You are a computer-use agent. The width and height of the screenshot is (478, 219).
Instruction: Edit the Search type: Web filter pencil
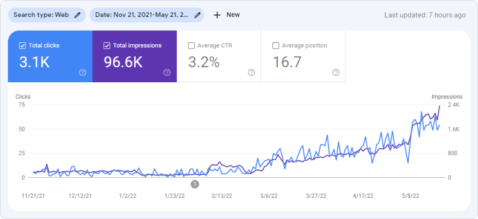77,15
